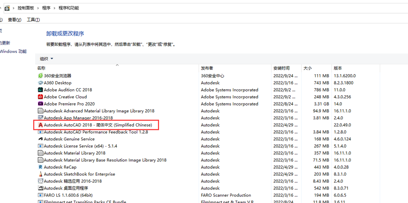Sort list by 名称 column header
Viewport: 408px width, 203px height.
[x=41, y=68]
